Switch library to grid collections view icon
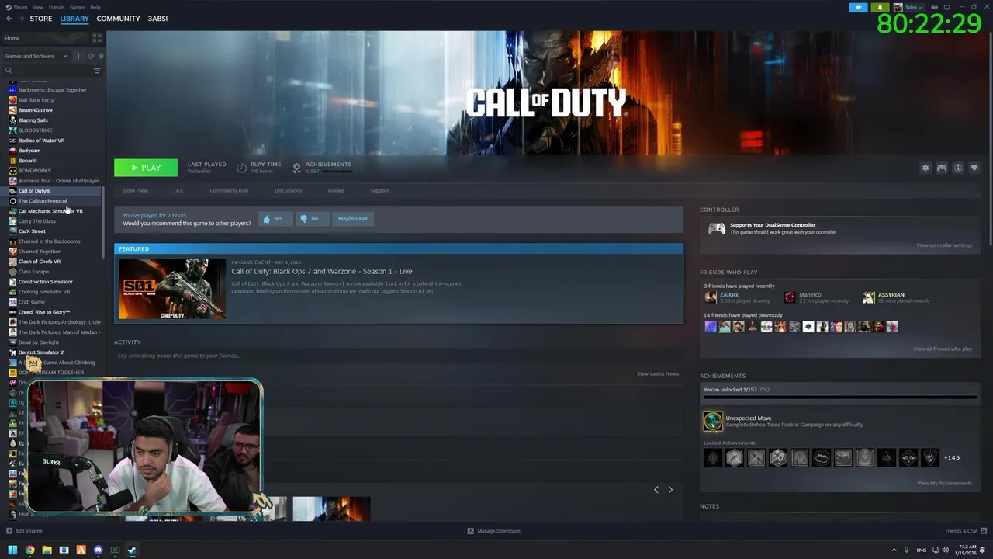Image resolution: width=993 pixels, height=559 pixels. (x=97, y=37)
